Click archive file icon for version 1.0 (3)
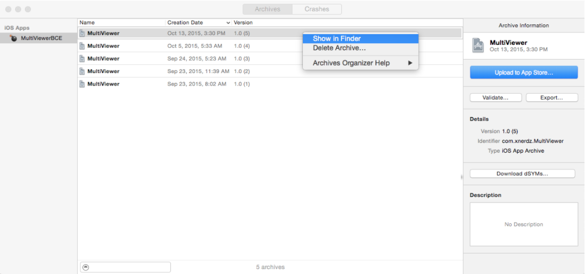Screen dimensions: 585x274 point(82,58)
